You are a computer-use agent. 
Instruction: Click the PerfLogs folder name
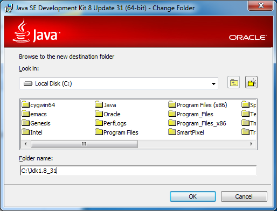click(x=115, y=123)
